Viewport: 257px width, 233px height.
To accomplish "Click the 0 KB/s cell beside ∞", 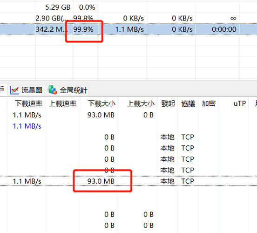I will (182, 18).
